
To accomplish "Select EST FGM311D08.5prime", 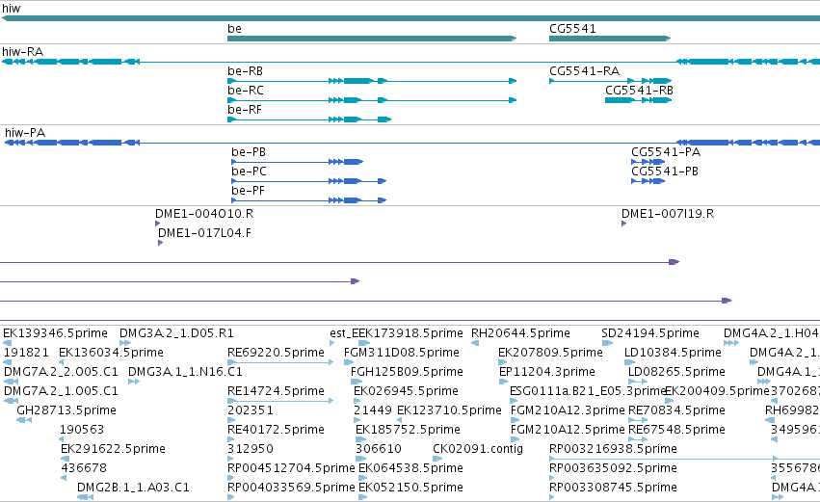I will coord(401,353).
